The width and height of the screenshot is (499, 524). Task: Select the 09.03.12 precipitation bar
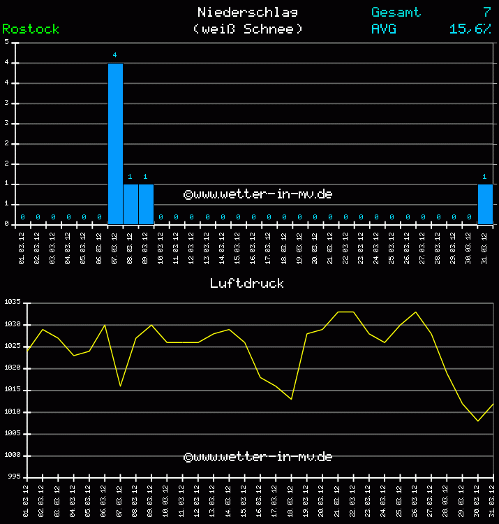pos(146,204)
